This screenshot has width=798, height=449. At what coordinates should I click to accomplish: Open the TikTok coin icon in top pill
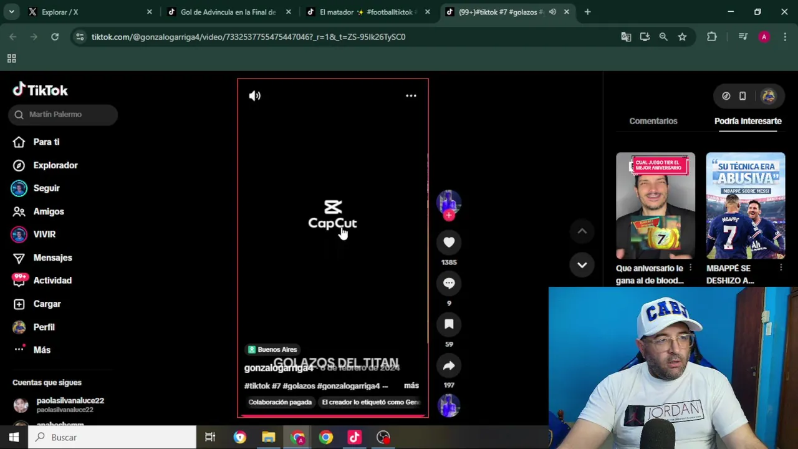tap(726, 96)
